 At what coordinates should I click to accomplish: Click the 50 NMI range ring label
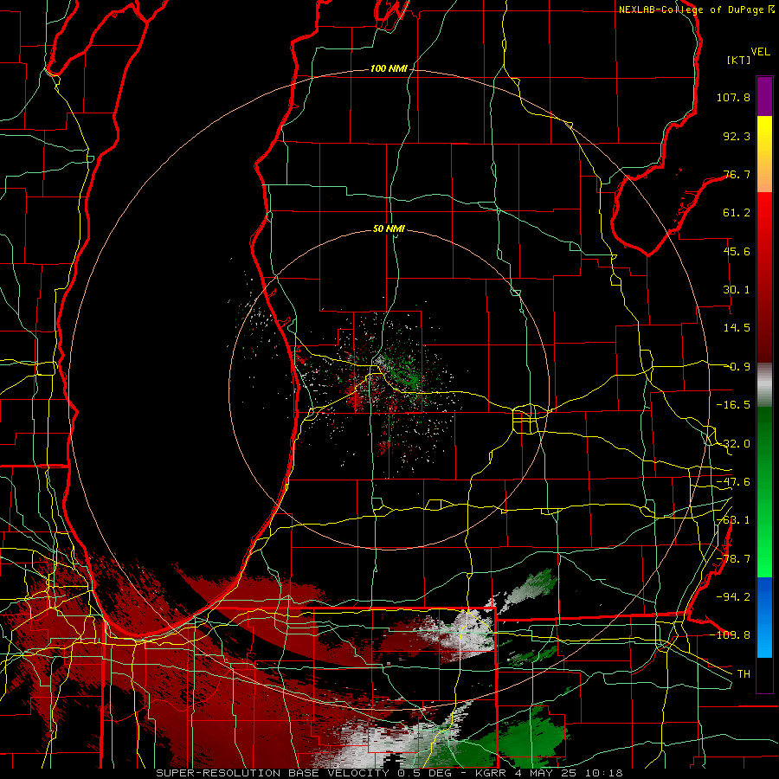pos(389,229)
